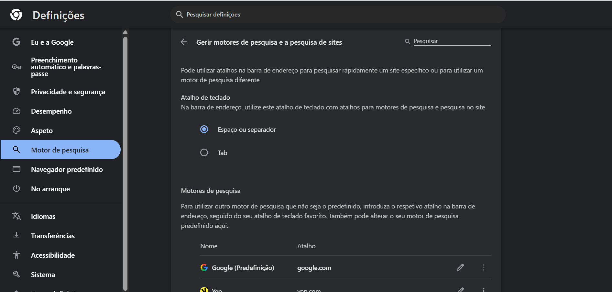Screen dimensions: 612x292
Task: Open Sistema settings
Action: tap(43, 275)
